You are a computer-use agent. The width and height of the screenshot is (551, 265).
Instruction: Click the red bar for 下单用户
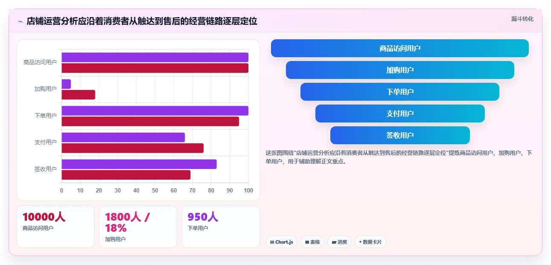(x=150, y=121)
